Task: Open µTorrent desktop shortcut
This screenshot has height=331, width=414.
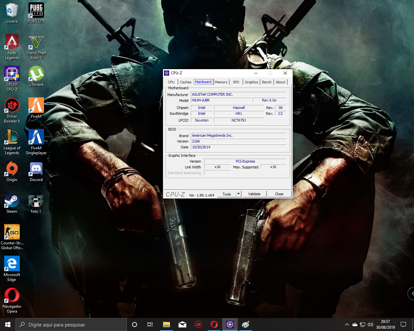Action: (36, 76)
